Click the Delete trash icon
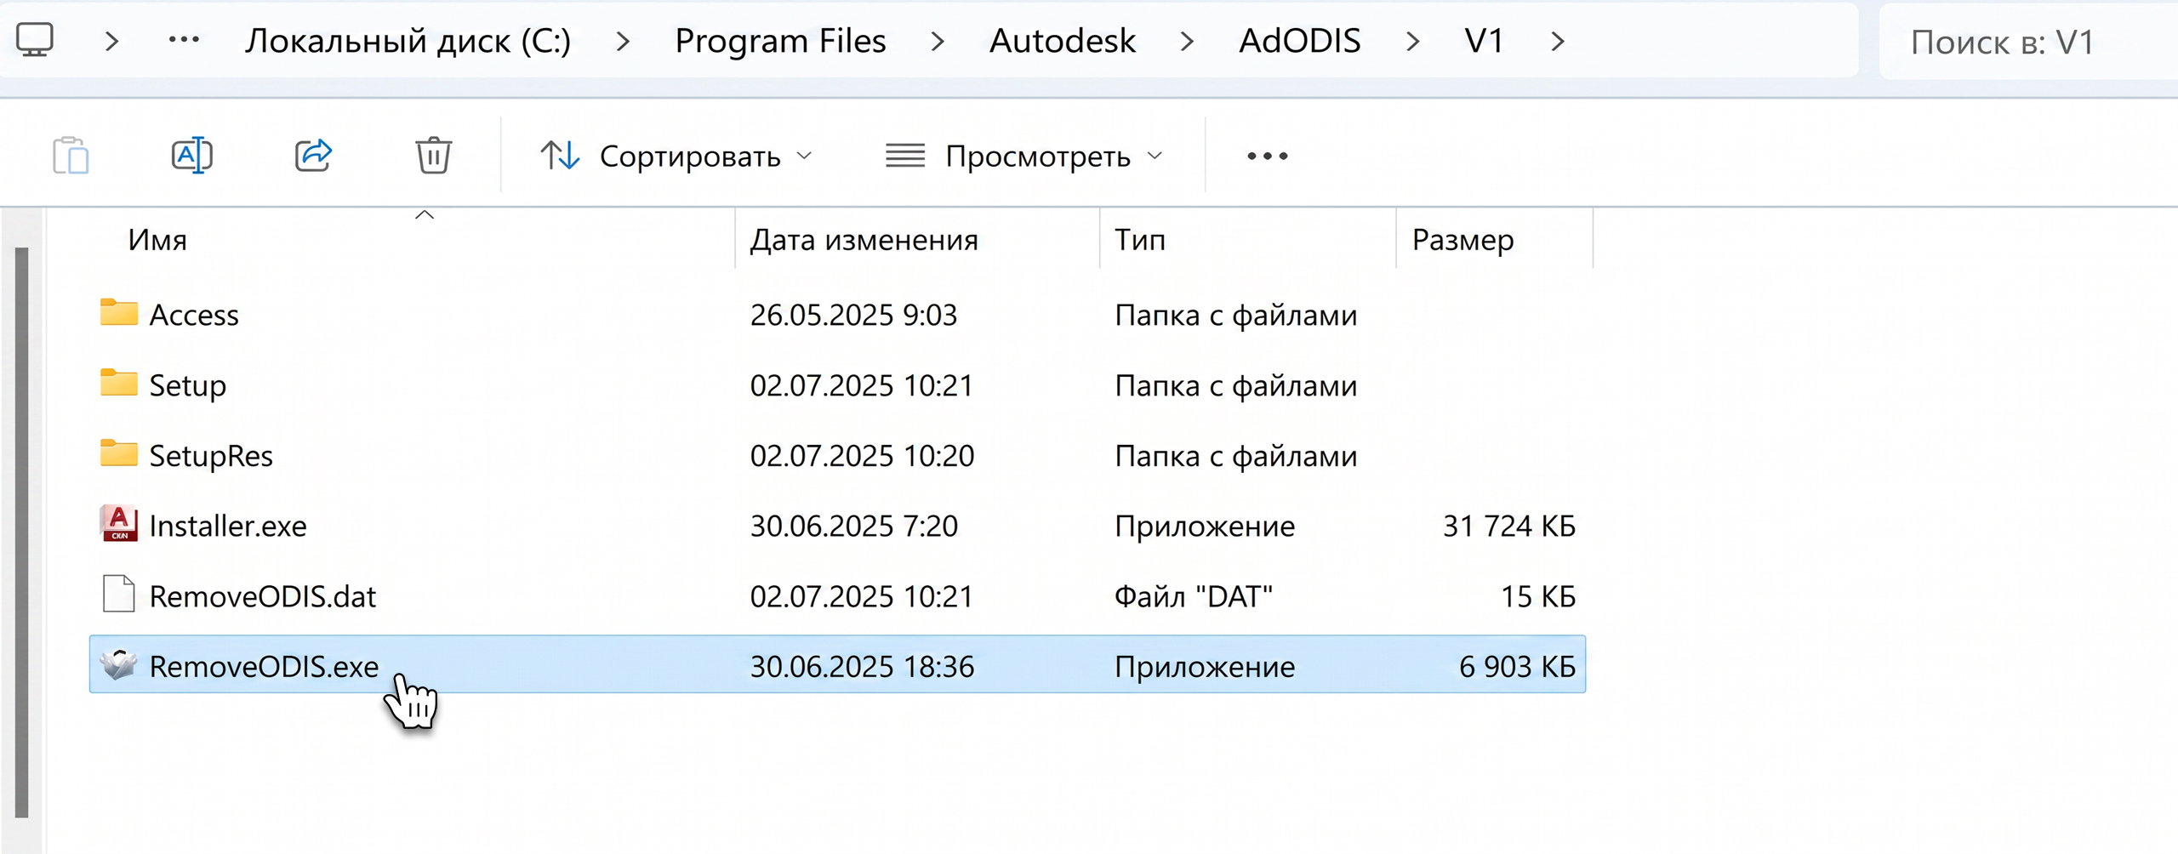This screenshot has width=2178, height=854. click(434, 155)
